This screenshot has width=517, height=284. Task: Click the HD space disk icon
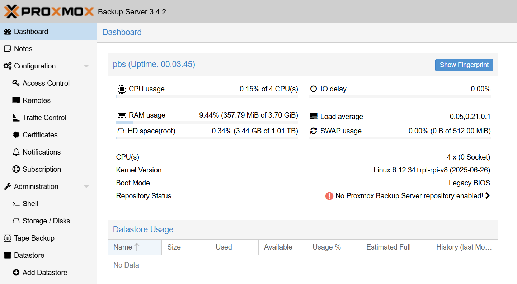(121, 131)
